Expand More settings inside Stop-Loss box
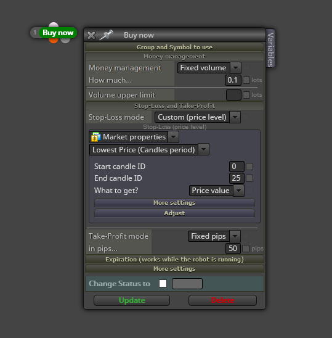The image size is (332, 338). click(x=174, y=203)
